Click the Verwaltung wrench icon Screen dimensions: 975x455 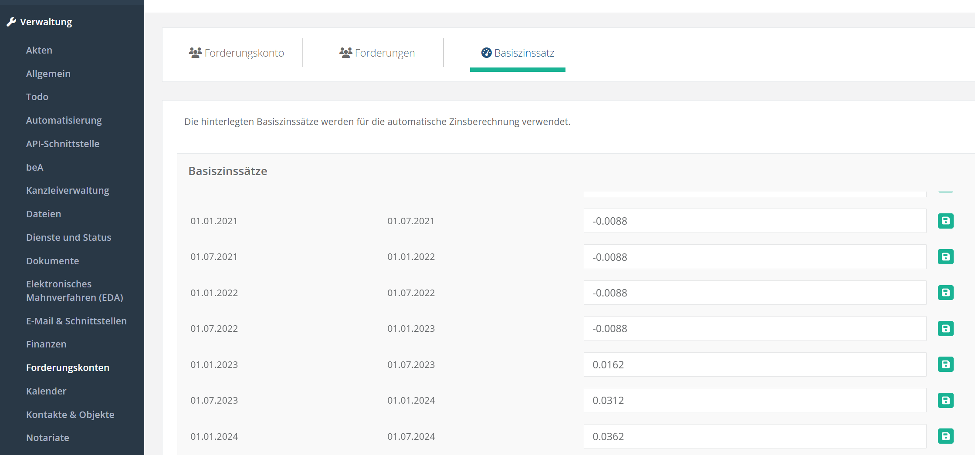point(11,22)
